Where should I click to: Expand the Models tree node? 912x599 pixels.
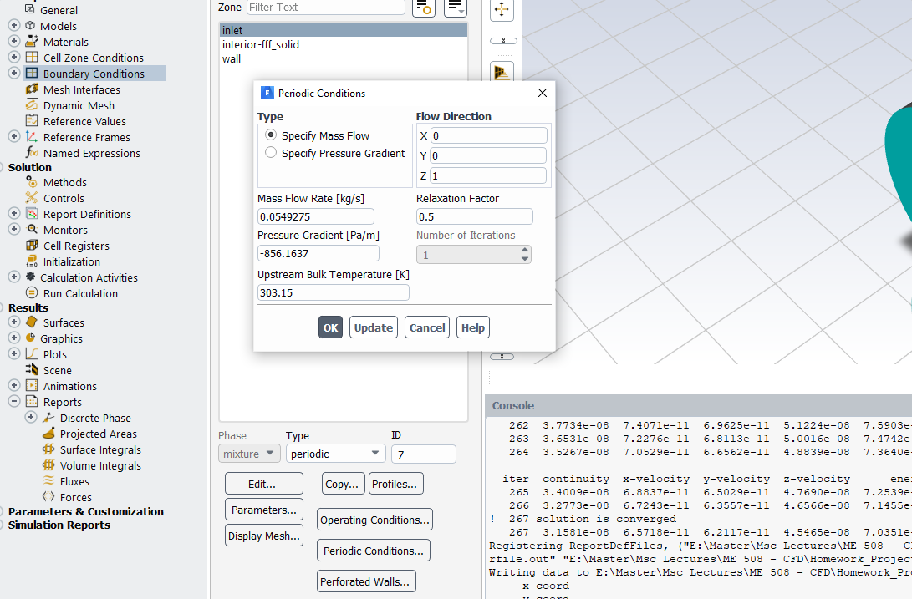pos(14,26)
